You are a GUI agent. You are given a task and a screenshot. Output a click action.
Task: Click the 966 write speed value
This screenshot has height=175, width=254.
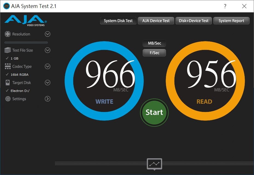[110, 74]
